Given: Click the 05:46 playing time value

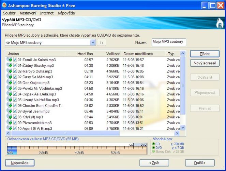Looking at the screenshot, I should [89, 111].
